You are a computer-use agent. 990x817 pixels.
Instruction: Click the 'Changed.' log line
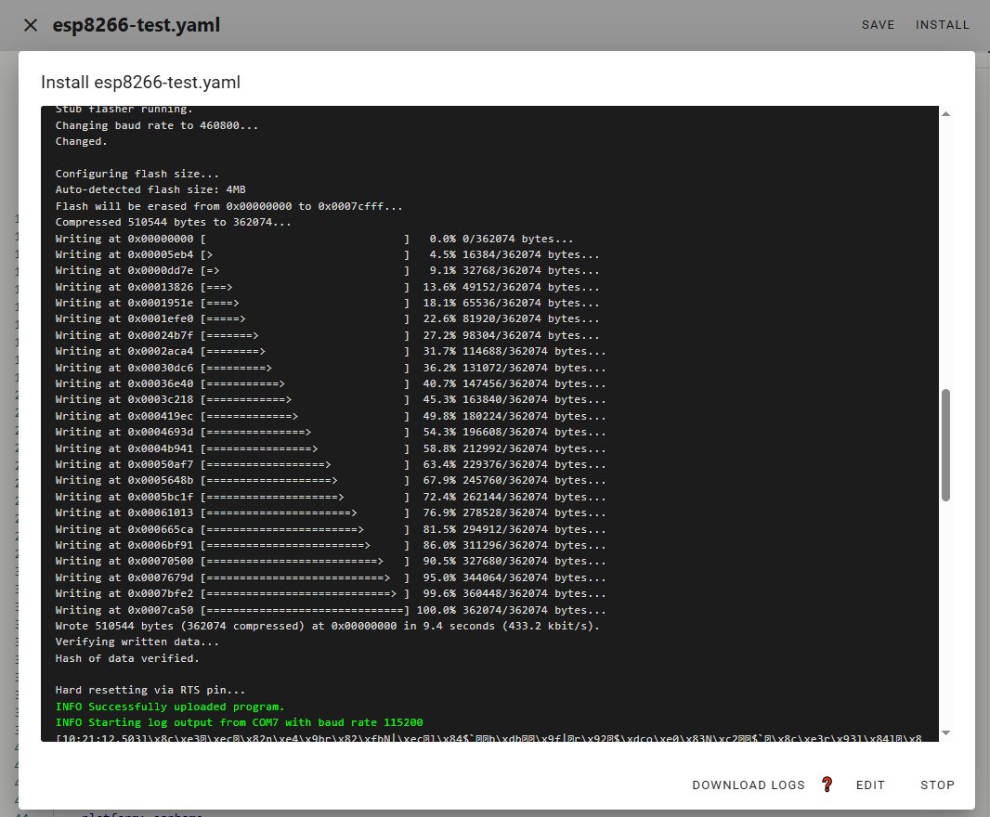81,141
